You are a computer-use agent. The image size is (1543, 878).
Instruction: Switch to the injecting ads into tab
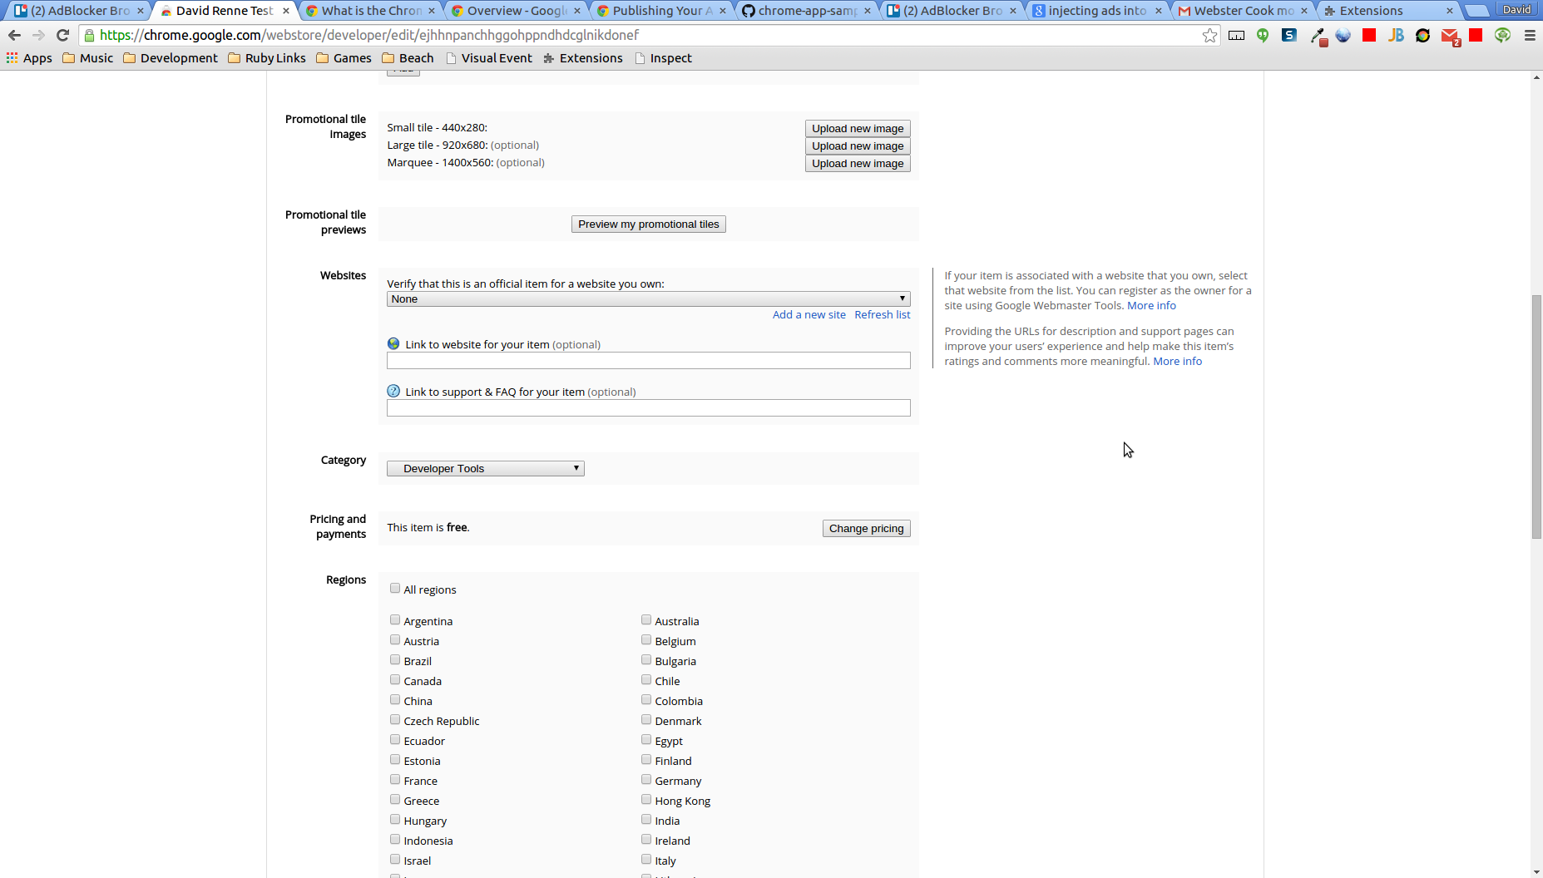(x=1097, y=11)
